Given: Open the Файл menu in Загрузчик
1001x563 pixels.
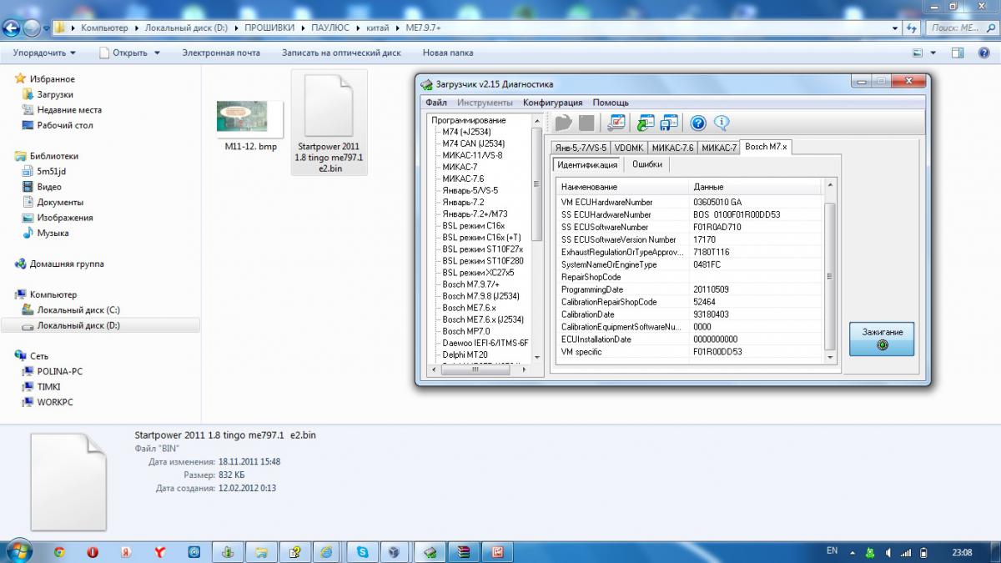Looking at the screenshot, I should 436,103.
